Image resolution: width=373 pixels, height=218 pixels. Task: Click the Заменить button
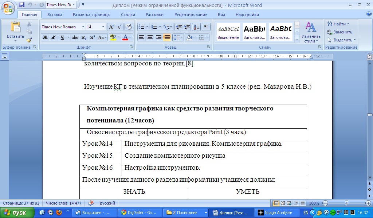(339, 32)
